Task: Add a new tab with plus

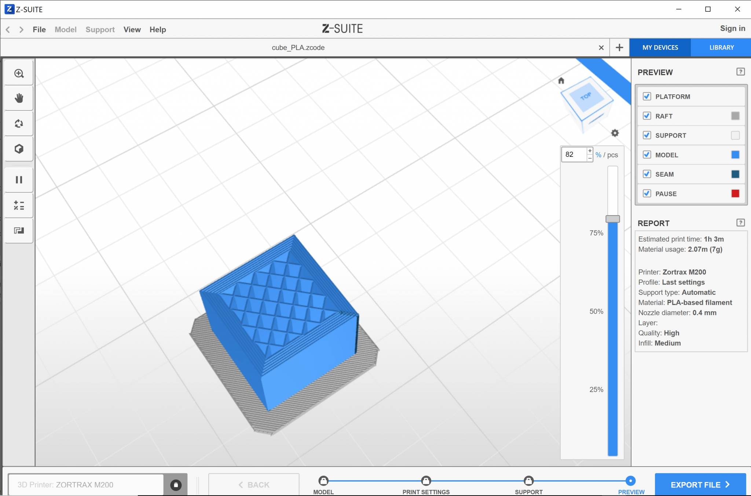Action: point(619,47)
